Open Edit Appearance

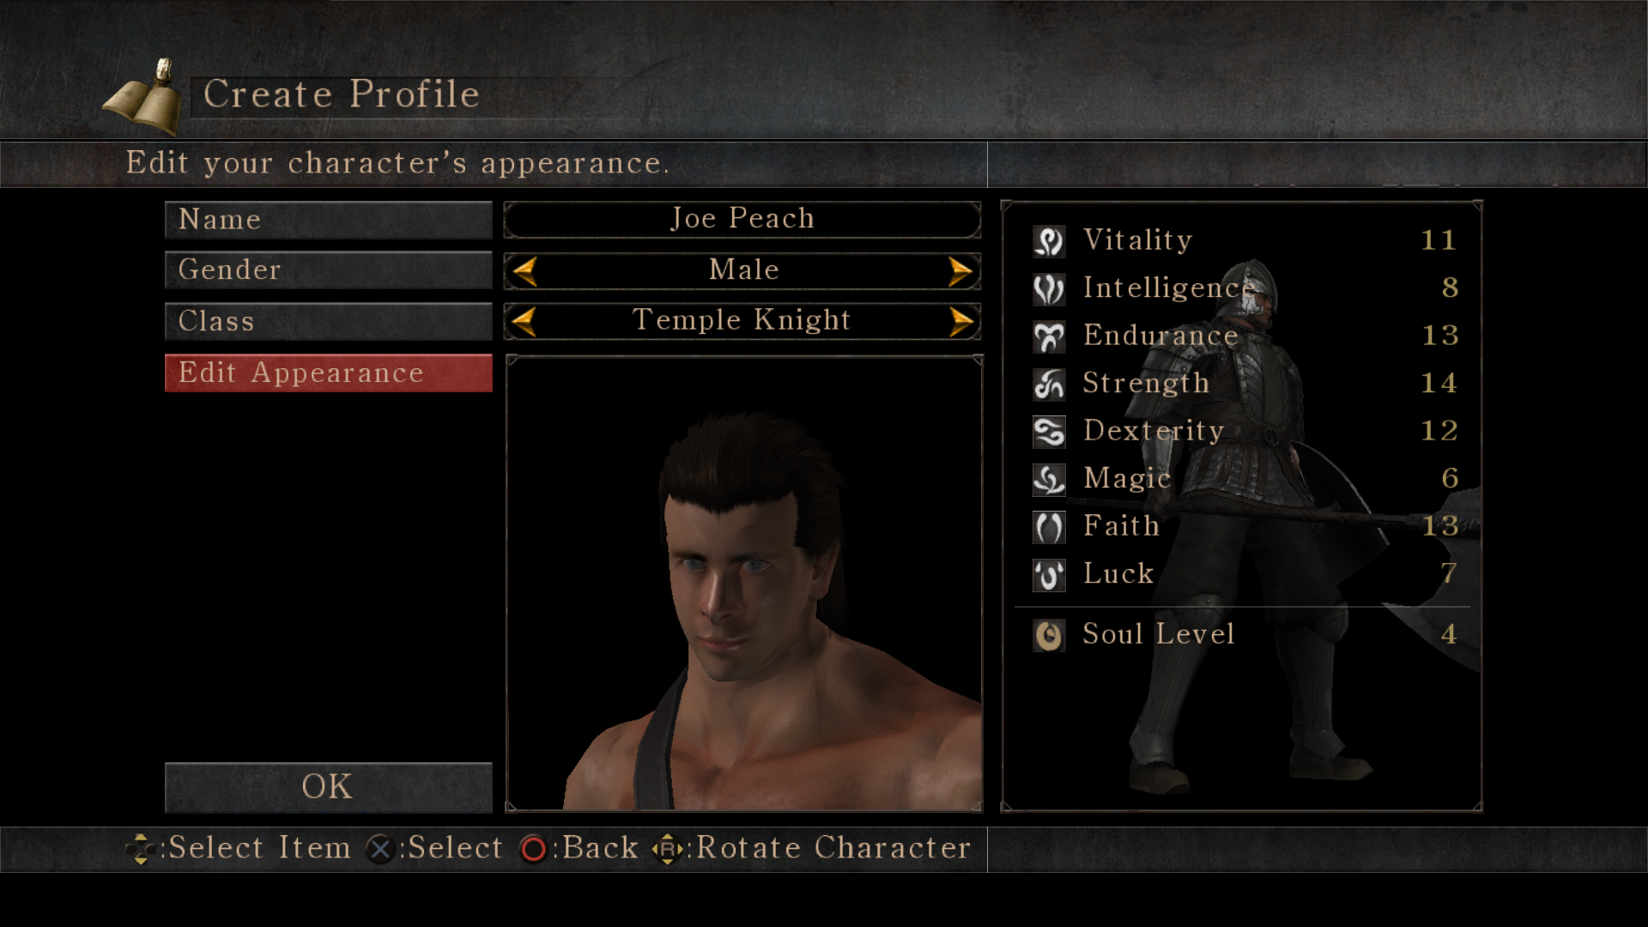point(329,373)
